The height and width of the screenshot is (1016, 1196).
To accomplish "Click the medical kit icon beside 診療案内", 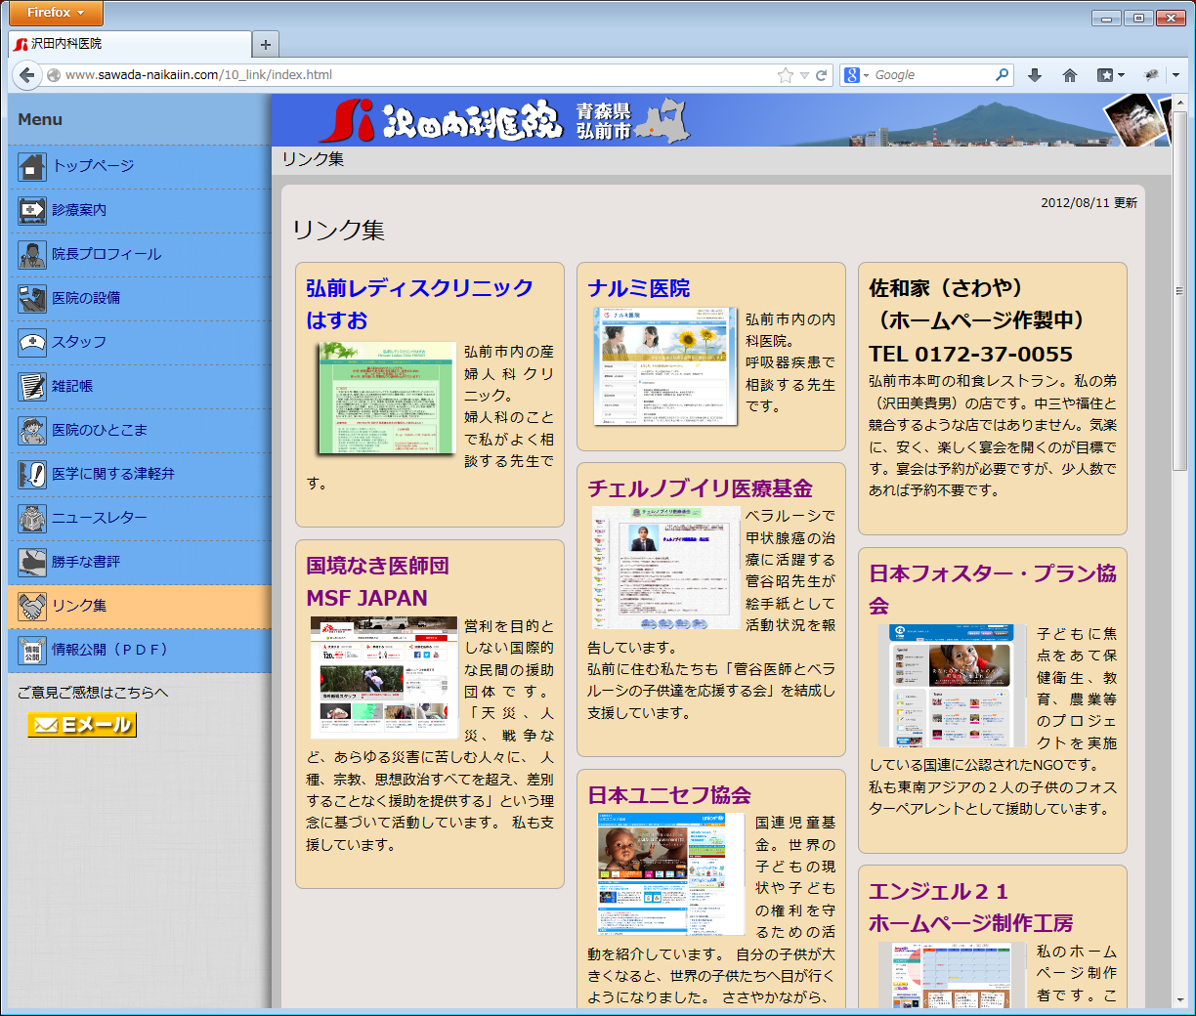I will 32,211.
